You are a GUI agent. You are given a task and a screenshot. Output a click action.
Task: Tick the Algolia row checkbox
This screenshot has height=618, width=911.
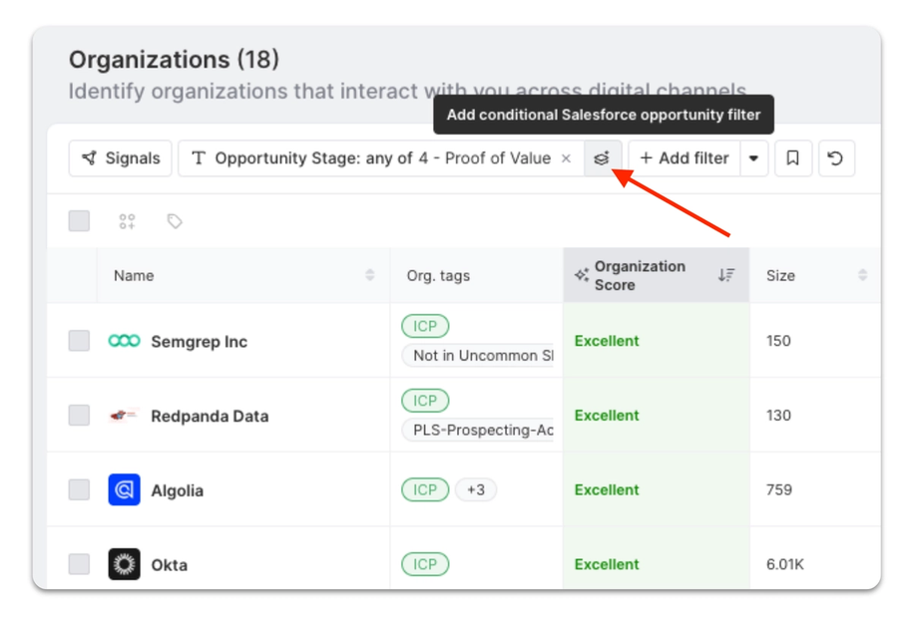79,489
